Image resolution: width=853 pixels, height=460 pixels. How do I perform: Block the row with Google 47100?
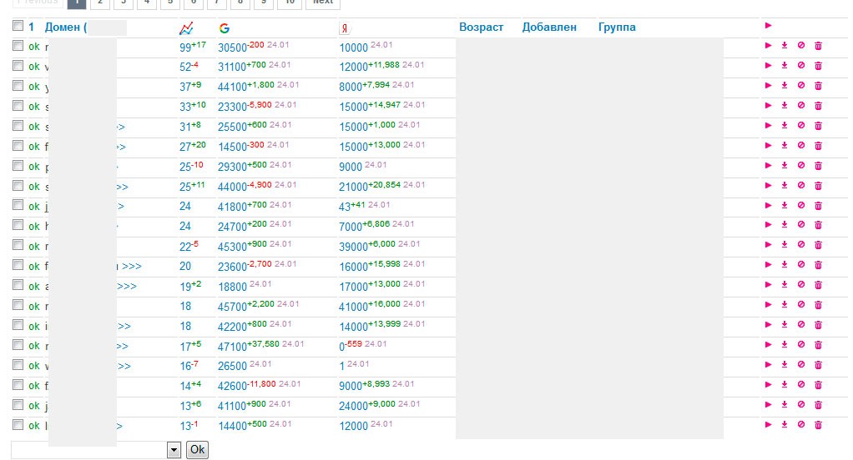click(x=801, y=345)
